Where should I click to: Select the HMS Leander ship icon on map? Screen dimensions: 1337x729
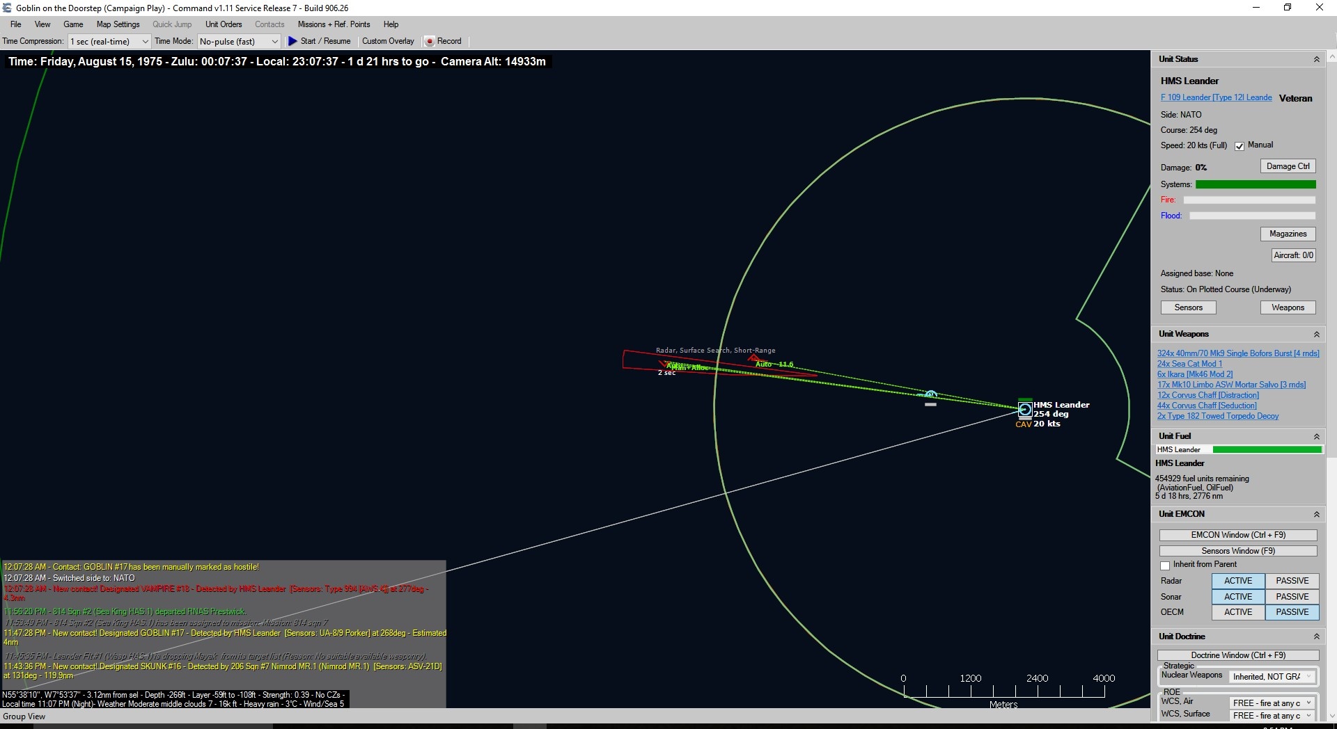click(1025, 410)
